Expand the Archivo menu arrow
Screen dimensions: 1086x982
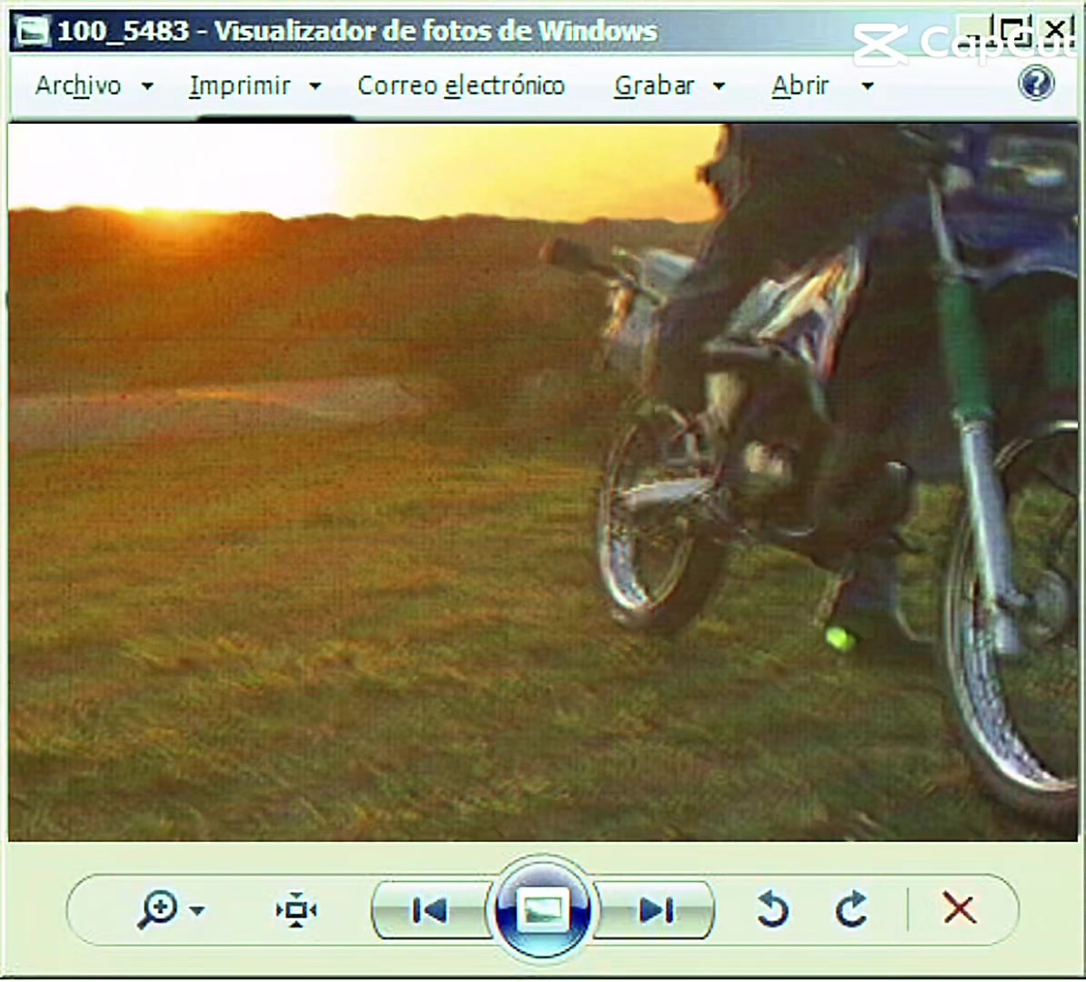click(147, 86)
